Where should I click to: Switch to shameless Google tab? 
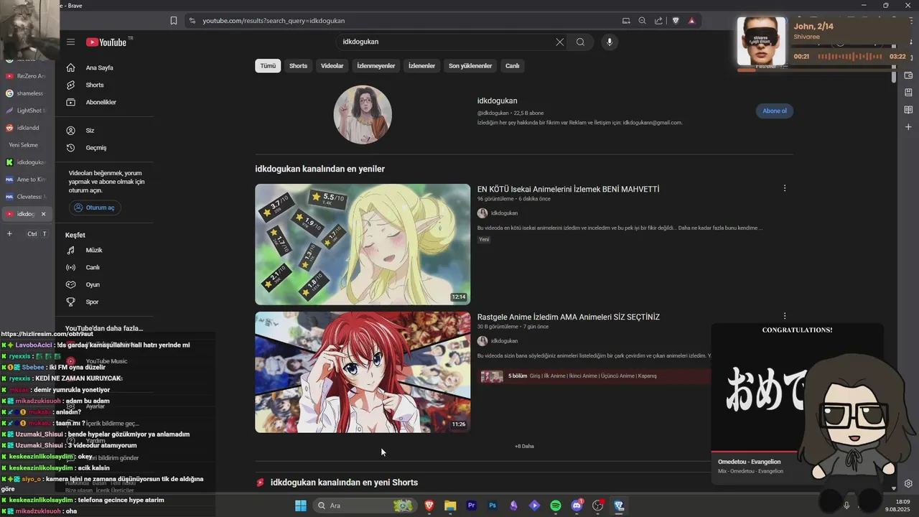tap(26, 93)
